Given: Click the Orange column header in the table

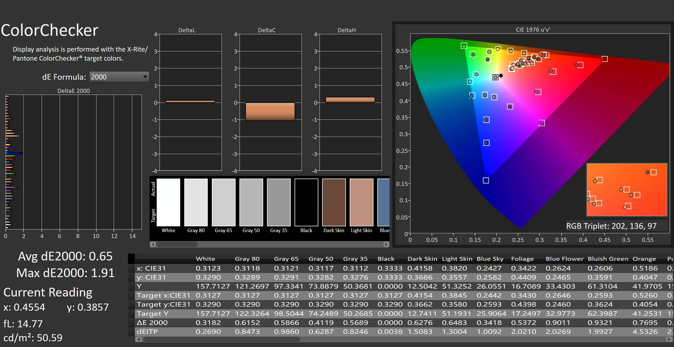Looking at the screenshot, I should click(x=644, y=259).
